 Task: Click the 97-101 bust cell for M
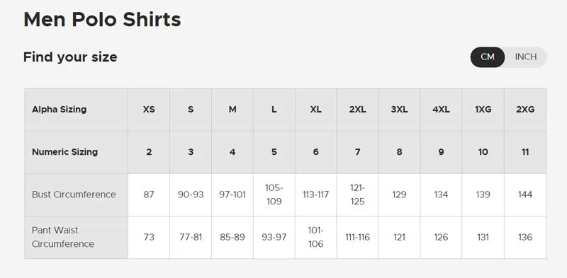232,195
